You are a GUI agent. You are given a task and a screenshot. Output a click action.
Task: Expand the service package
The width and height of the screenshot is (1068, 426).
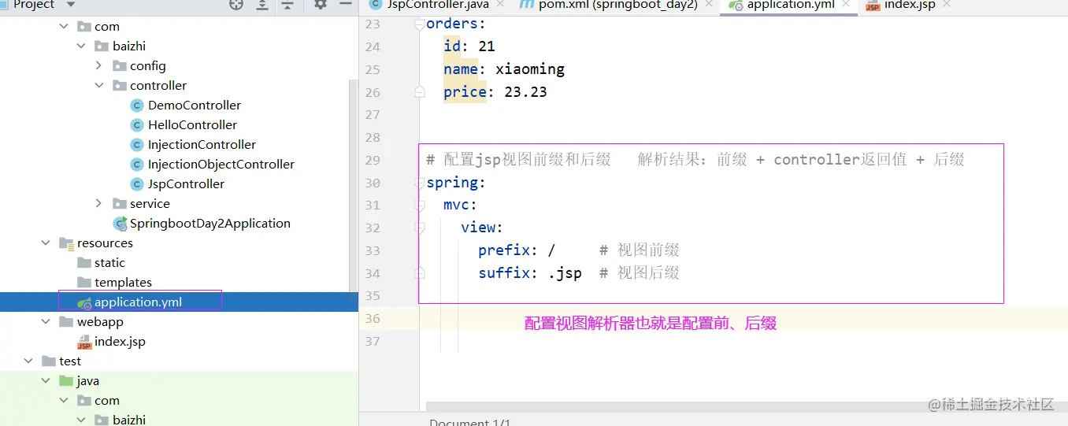98,204
